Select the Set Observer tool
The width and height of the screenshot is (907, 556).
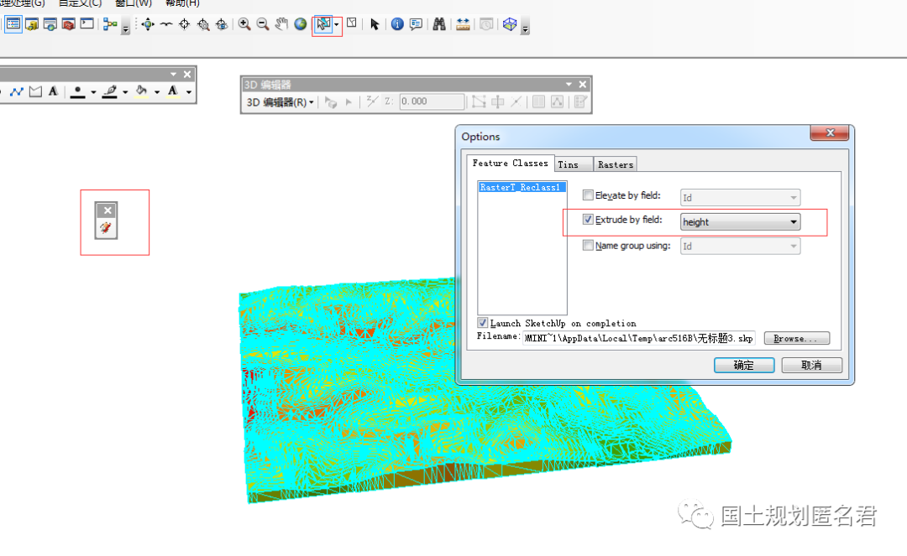coord(222,24)
